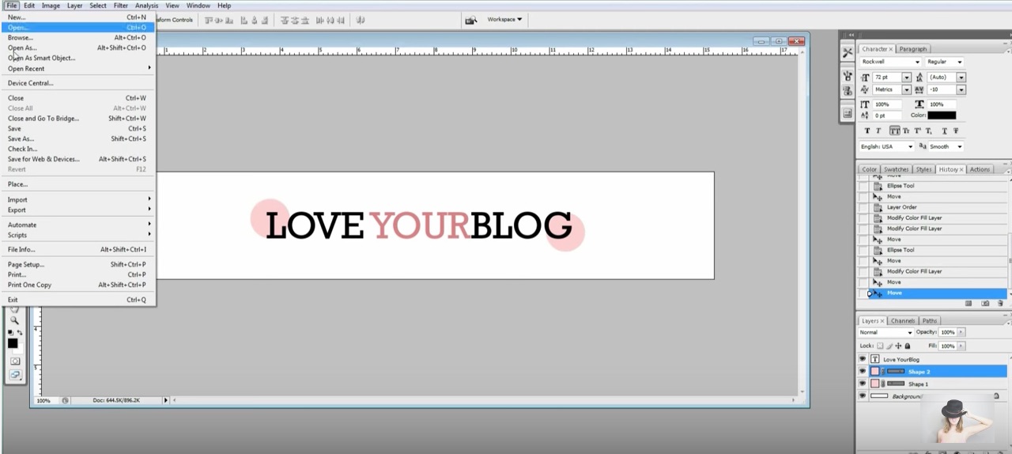Switch to the Styles tab

tap(923, 169)
